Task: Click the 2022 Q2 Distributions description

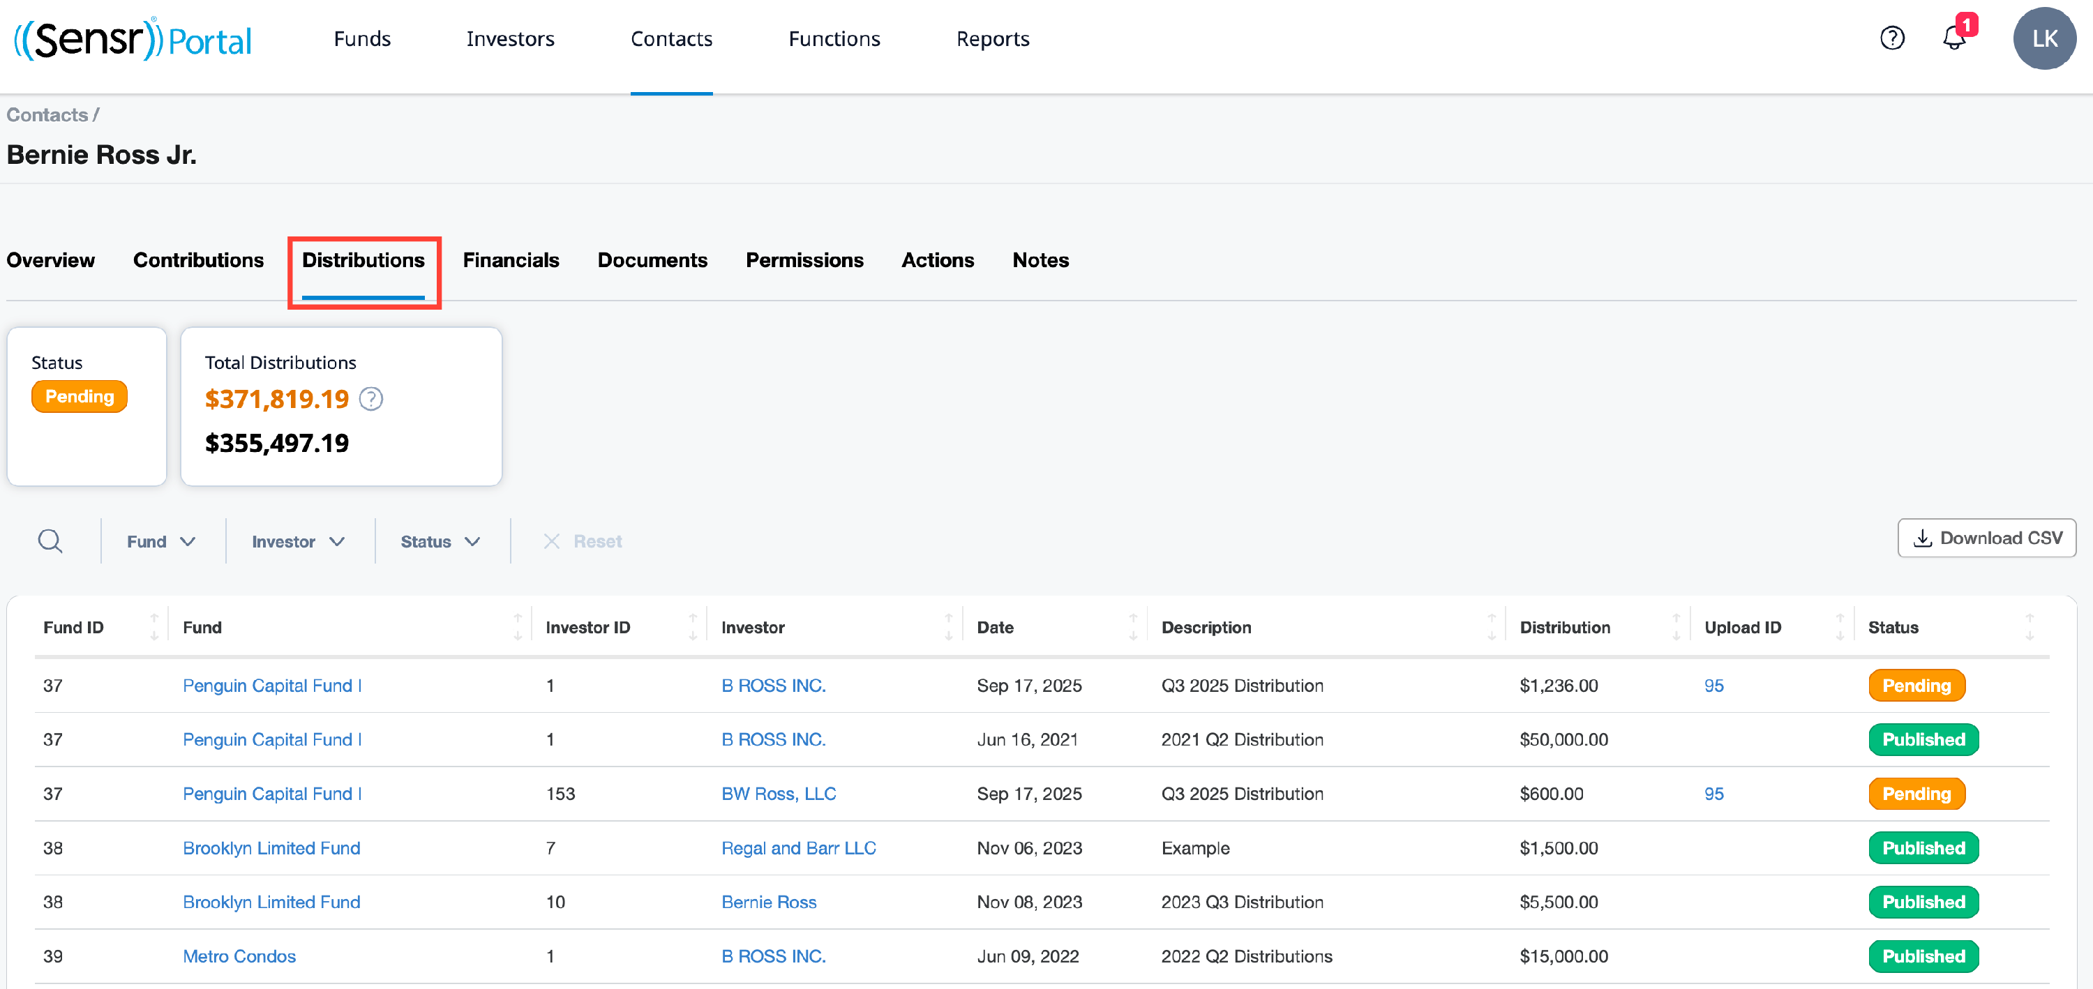Action: (x=1246, y=956)
